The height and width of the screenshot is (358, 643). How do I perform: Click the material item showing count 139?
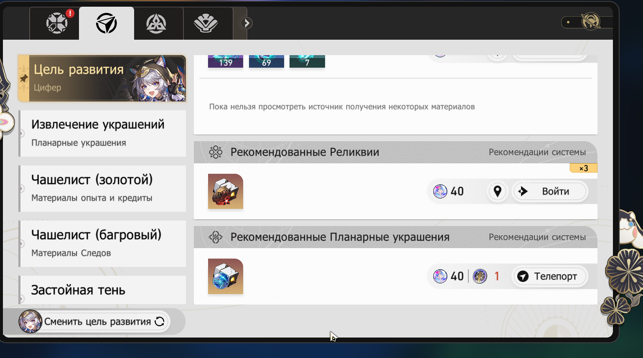(226, 61)
